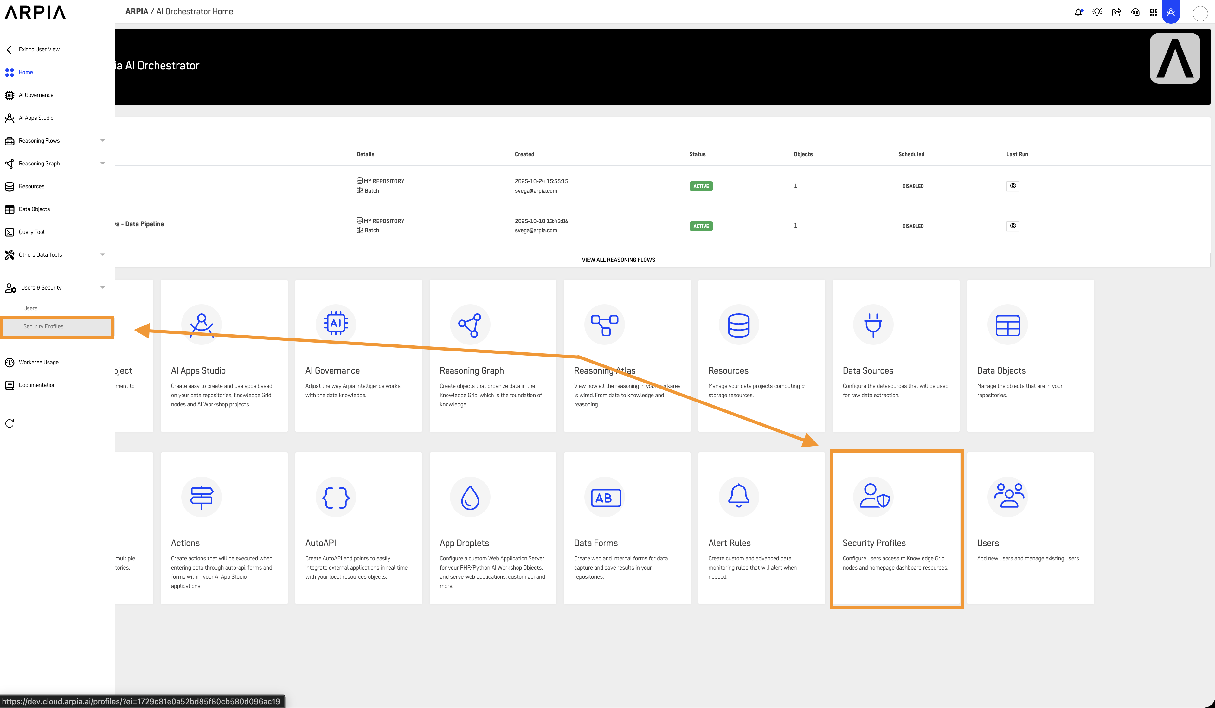
Task: Click eye icon for Data Pipeline flow
Action: click(1013, 226)
